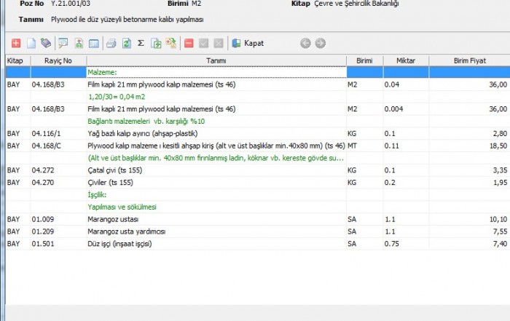The image size is (510, 321).
Task: Click the red plus add-row icon
Action: click(16, 43)
